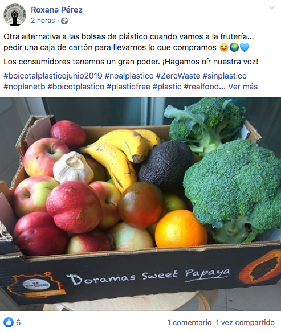Open hashtag #boicotalplasticojunio2019
Image resolution: width=281 pixels, height=332 pixels.
53,76
